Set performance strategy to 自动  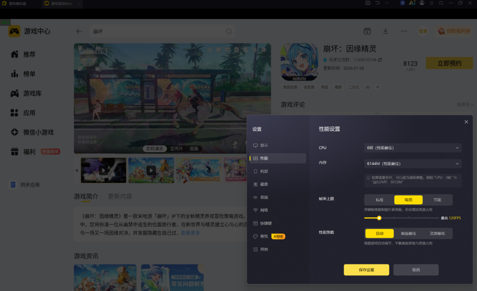click(380, 233)
